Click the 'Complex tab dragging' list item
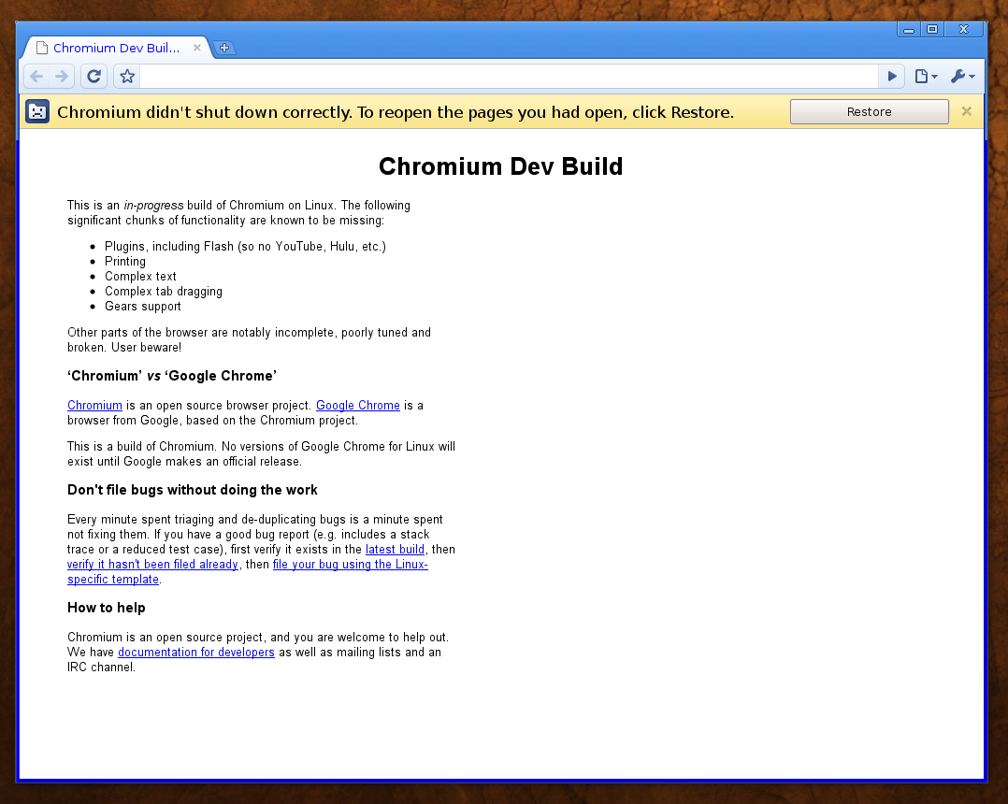Screen dimensions: 1008x804 coord(164,291)
